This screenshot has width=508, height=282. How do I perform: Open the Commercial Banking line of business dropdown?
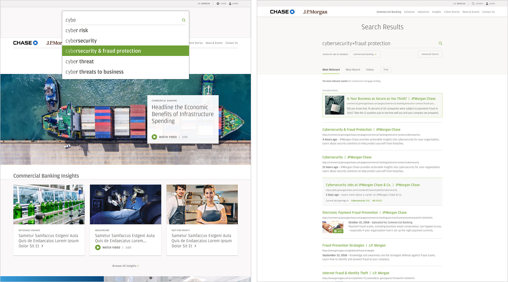click(x=365, y=54)
